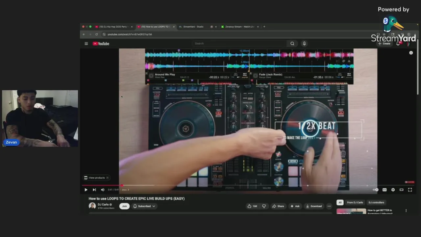421x237 pixels.
Task: Open options for the recommended video
Action: coord(406,211)
